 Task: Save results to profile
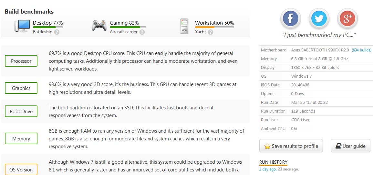click(291, 146)
